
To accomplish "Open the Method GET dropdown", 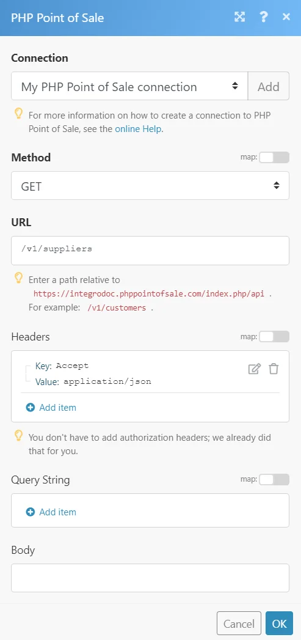I will coord(150,186).
